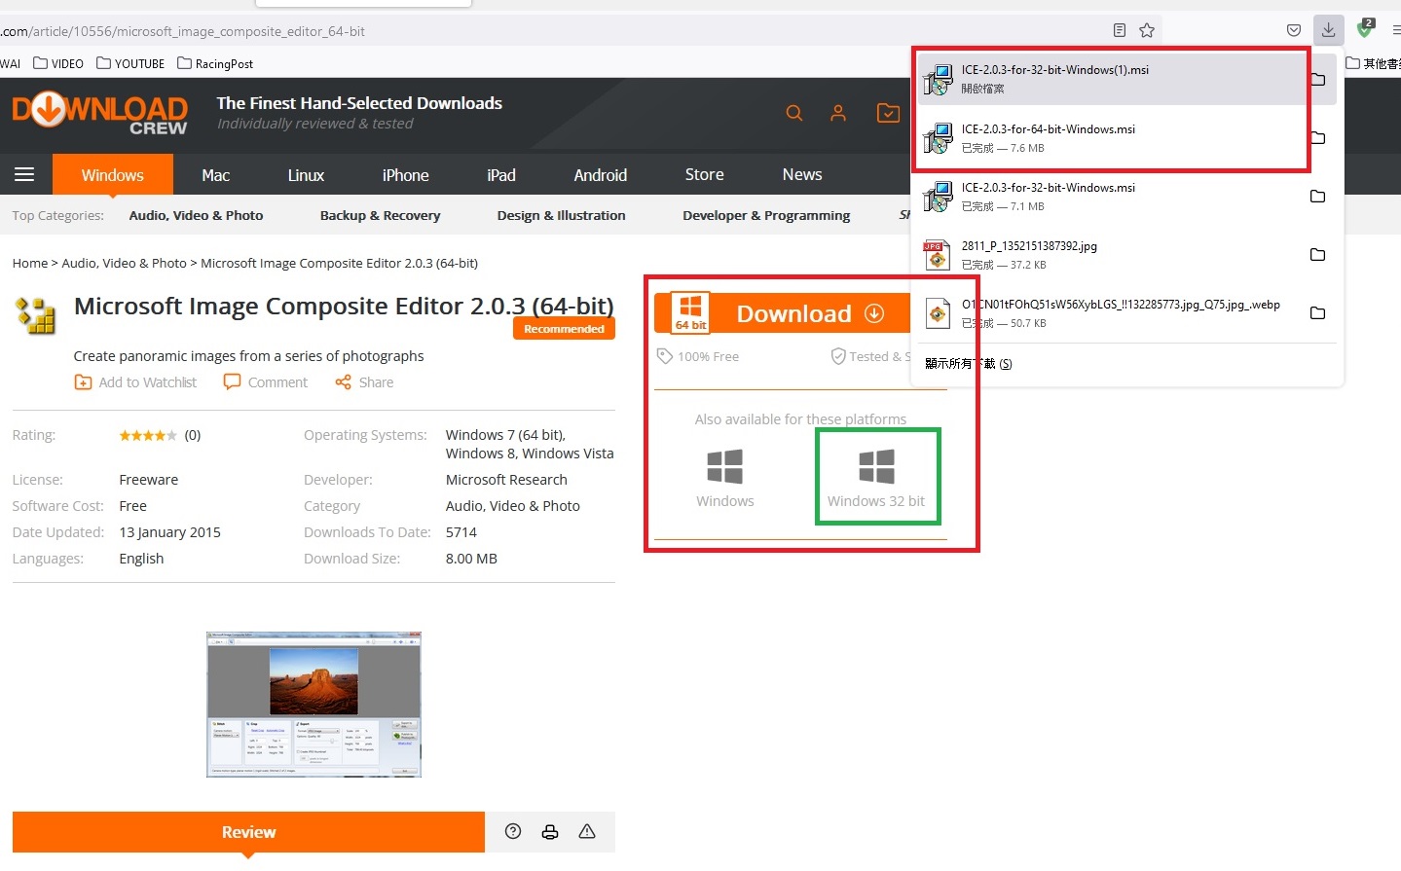Screen dimensions: 1401x871
Task: Open ICE-2.0.3-for-64-bit-Windows.msi download entry
Action: (1110, 137)
